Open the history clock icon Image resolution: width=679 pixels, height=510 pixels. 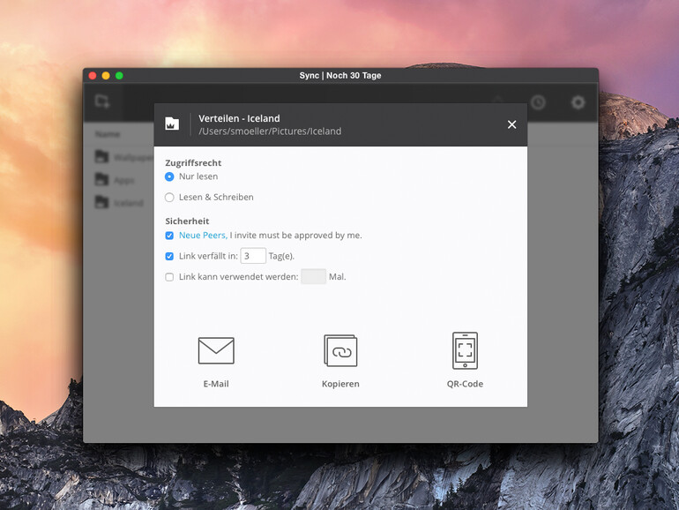coord(537,102)
